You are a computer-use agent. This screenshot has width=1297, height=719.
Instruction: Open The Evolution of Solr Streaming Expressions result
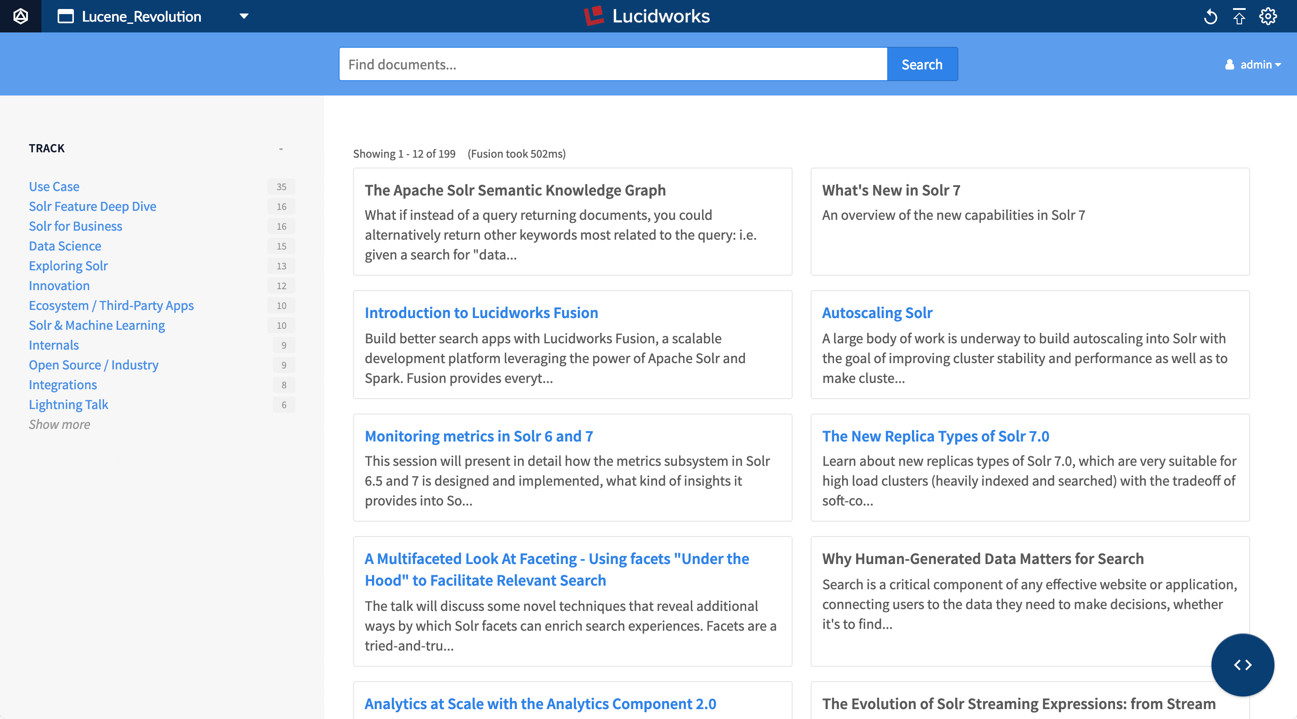point(1019,704)
